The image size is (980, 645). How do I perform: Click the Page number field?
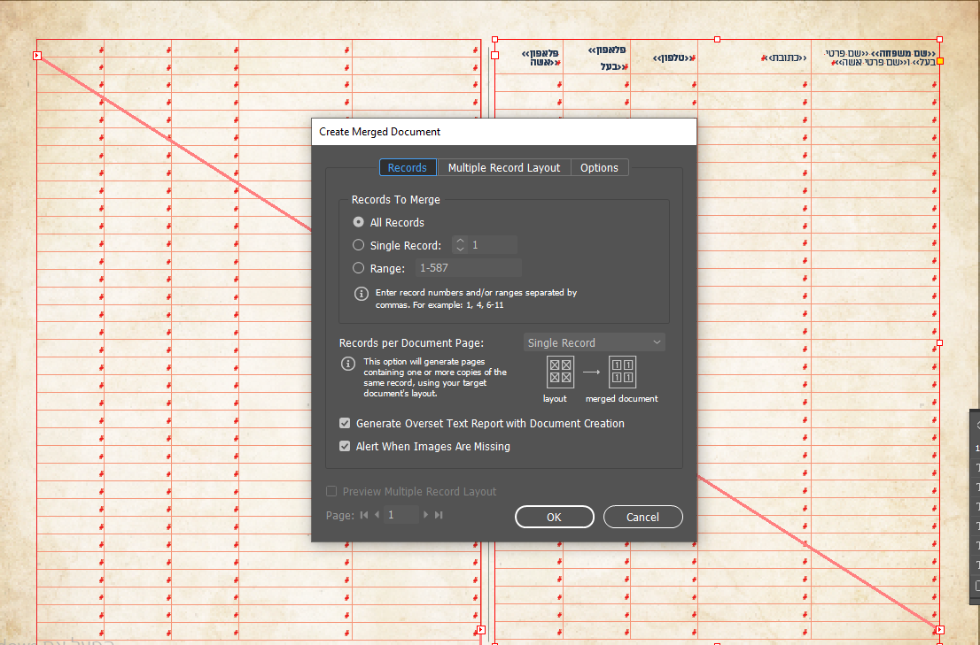(401, 515)
